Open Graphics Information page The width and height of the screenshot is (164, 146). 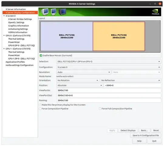(19, 25)
